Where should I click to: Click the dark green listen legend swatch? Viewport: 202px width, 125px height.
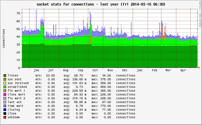point(5,75)
